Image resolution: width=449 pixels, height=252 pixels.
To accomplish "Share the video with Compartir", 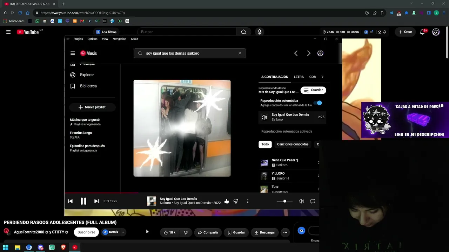I will (208, 232).
